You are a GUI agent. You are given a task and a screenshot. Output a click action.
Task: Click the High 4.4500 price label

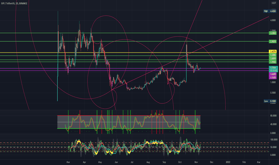[270, 11]
